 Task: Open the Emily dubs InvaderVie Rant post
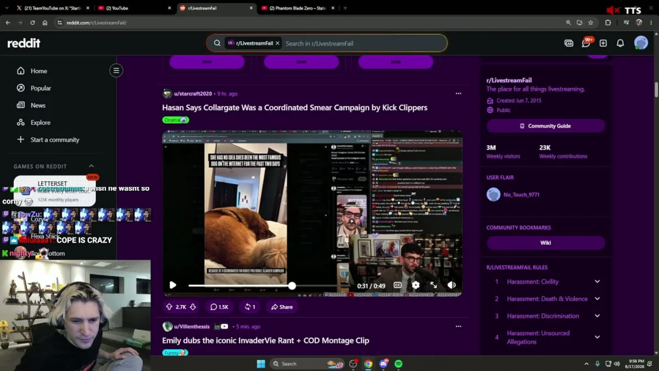point(265,340)
